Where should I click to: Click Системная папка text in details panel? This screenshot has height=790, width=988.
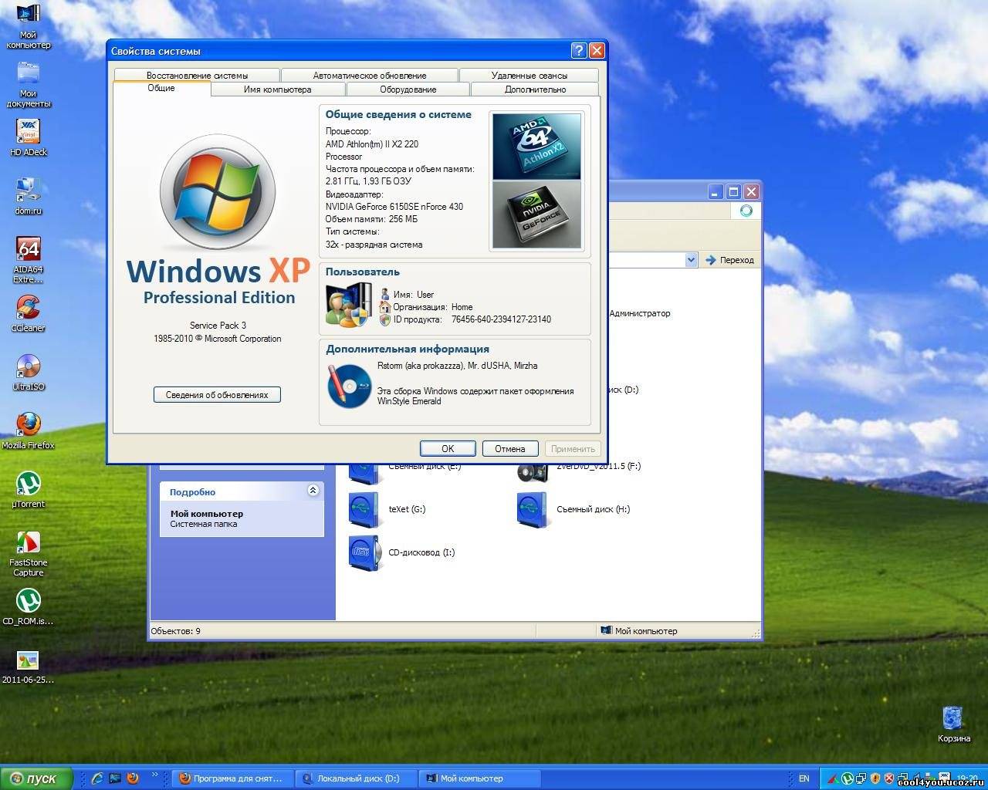click(x=204, y=524)
